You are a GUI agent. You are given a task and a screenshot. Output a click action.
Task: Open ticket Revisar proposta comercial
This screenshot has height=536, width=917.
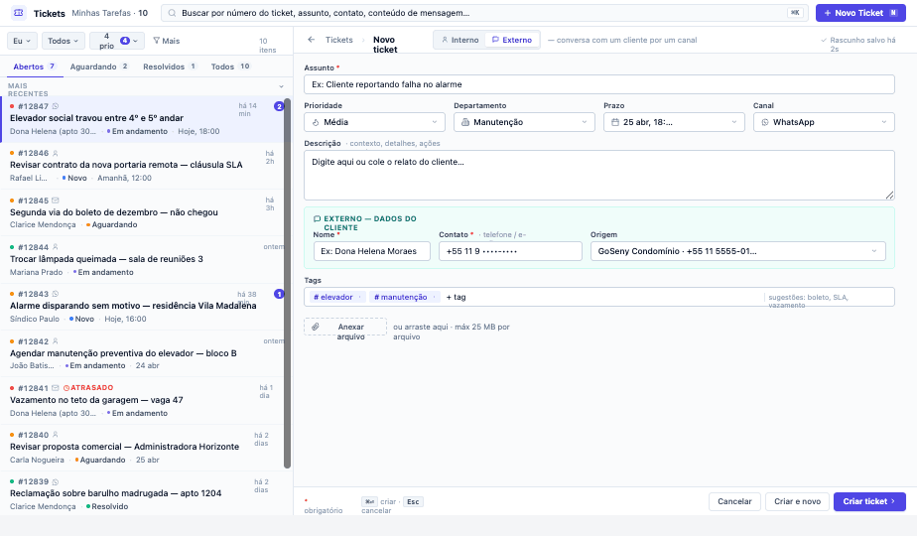(x=142, y=448)
